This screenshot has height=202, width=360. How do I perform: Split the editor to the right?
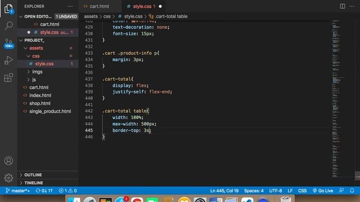343,6
